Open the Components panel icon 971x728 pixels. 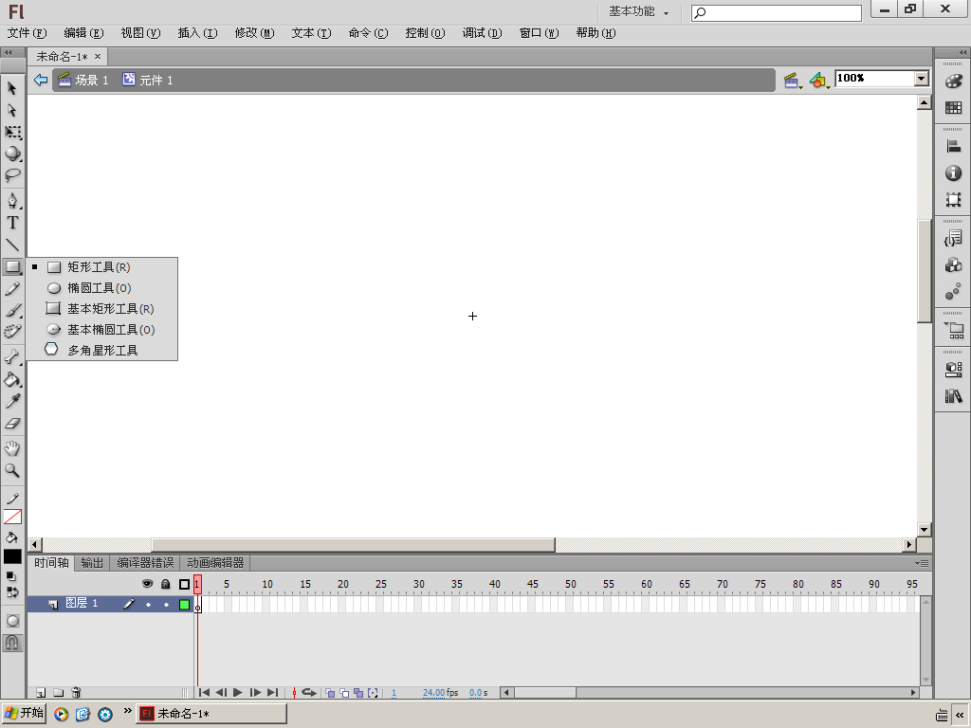pos(954,265)
